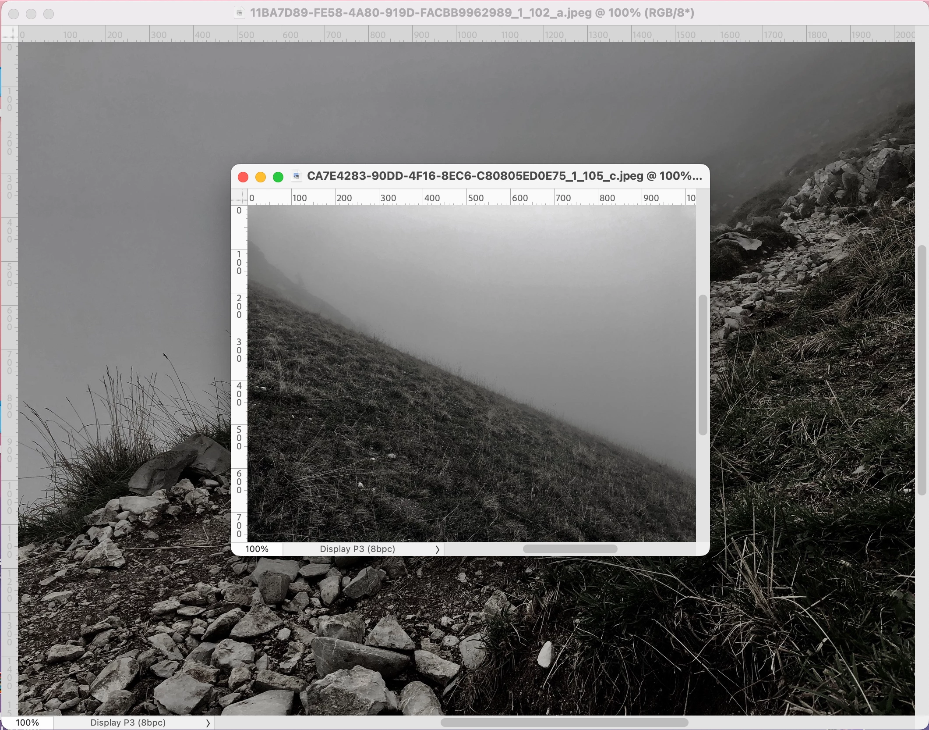This screenshot has width=929, height=730.
Task: Click gray close button of 11BA7D89 window
Action: tap(14, 14)
